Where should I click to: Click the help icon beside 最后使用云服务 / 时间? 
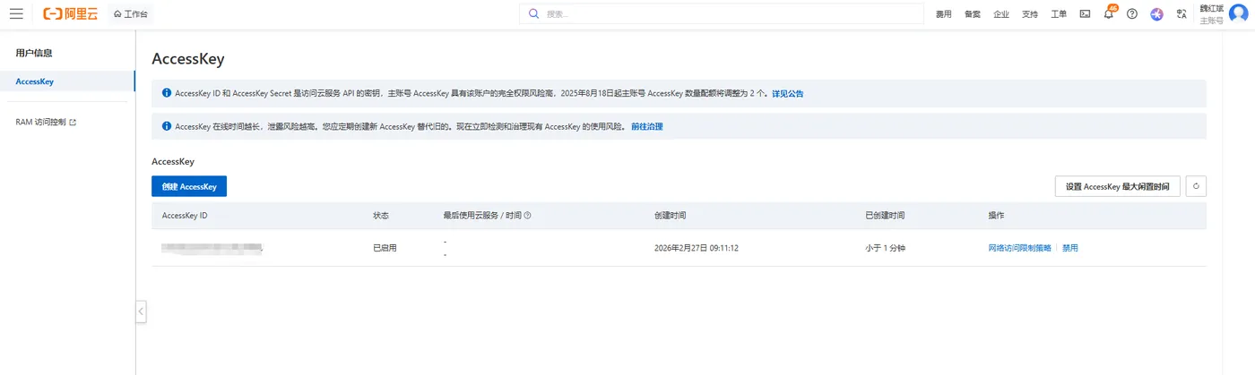(x=527, y=216)
